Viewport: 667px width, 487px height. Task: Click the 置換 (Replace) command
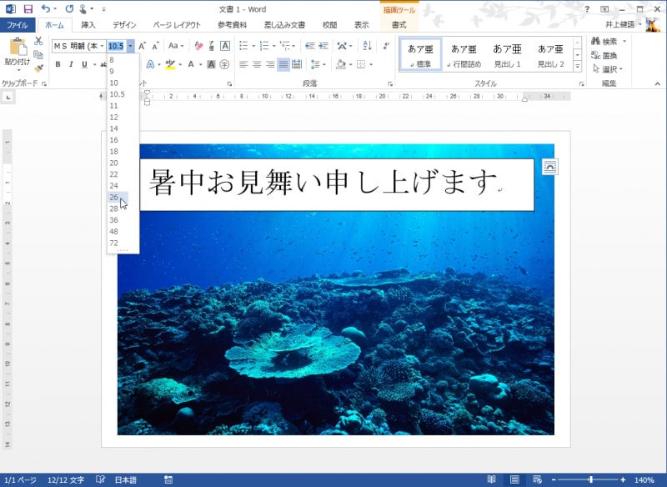click(x=604, y=55)
